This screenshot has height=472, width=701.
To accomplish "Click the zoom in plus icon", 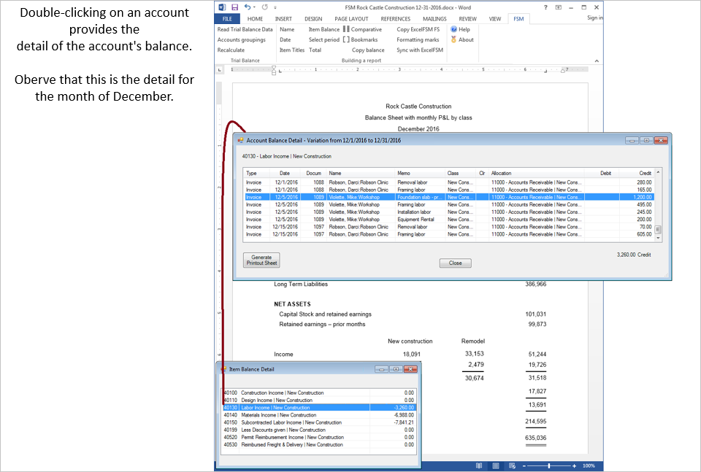I will click(575, 465).
